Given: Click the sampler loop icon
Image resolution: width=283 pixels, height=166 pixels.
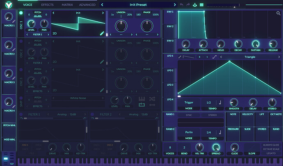Looking at the screenshot, I should (x=142, y=105).
